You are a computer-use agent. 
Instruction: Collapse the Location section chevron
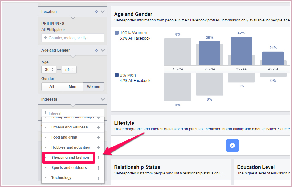103,12
